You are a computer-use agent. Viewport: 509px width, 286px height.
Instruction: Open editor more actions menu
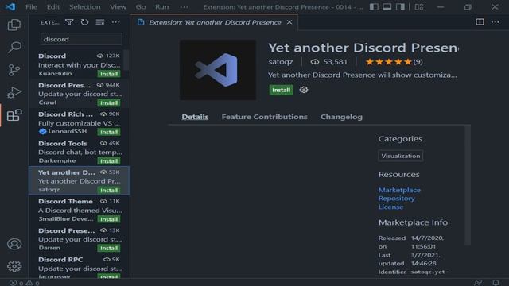495,22
